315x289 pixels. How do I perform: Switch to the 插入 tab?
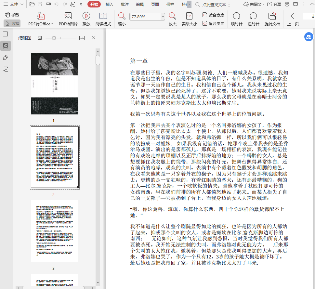[109, 5]
